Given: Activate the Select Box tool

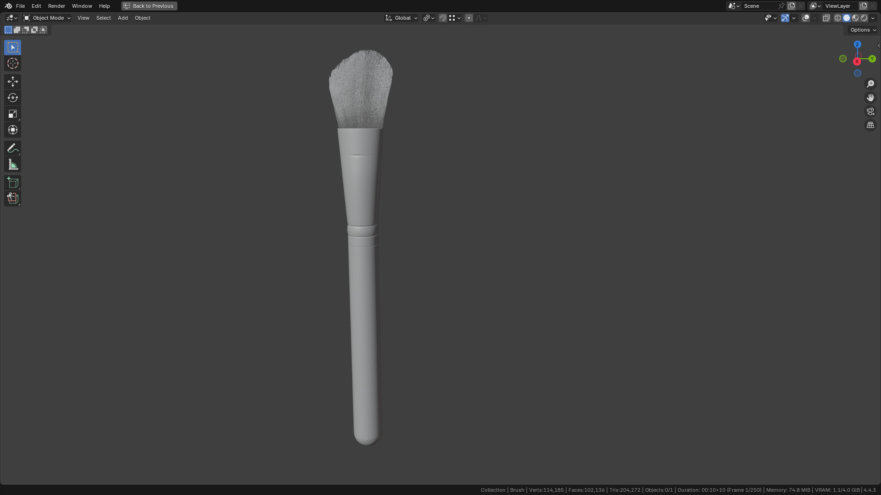Looking at the screenshot, I should [12, 47].
